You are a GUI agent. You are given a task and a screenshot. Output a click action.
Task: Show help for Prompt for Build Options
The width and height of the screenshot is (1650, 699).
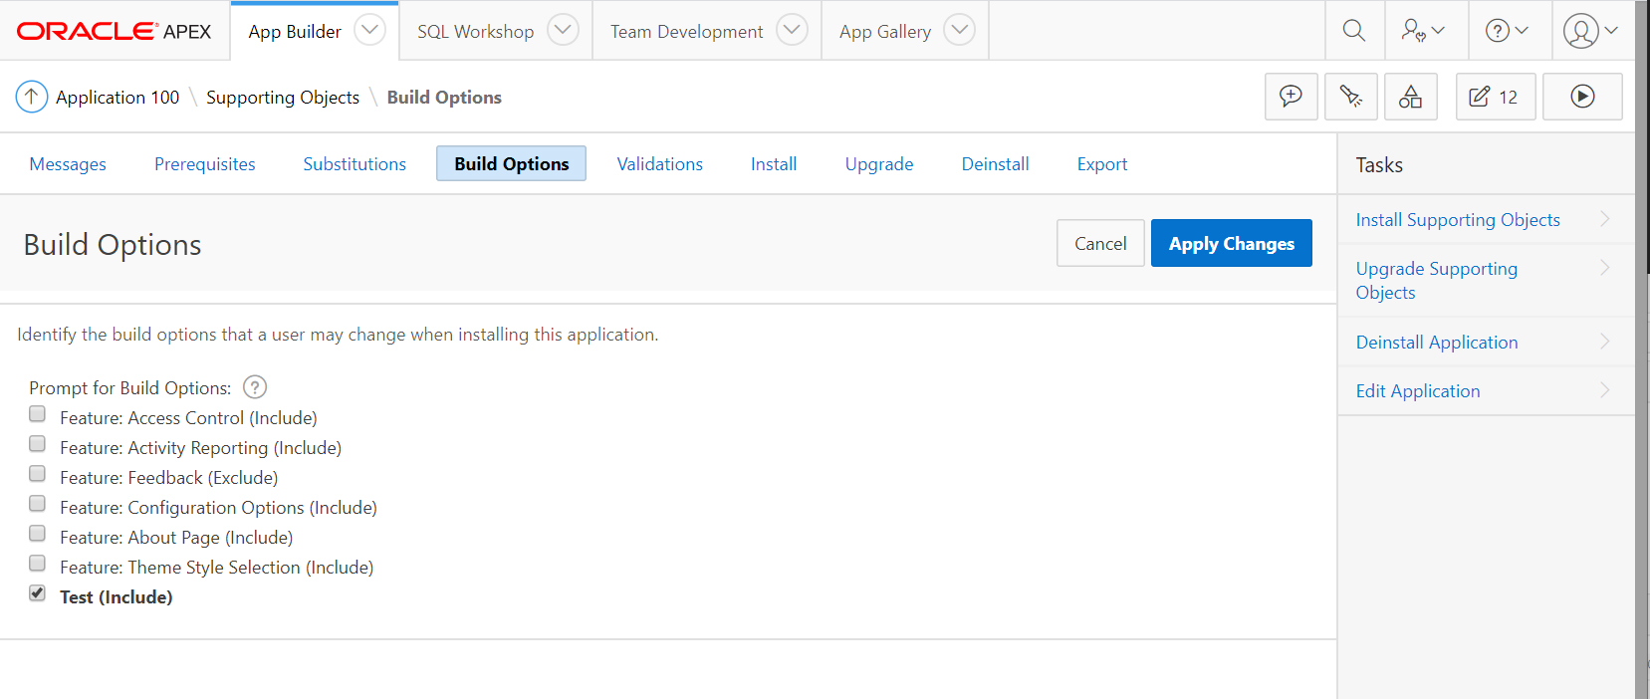tap(255, 387)
